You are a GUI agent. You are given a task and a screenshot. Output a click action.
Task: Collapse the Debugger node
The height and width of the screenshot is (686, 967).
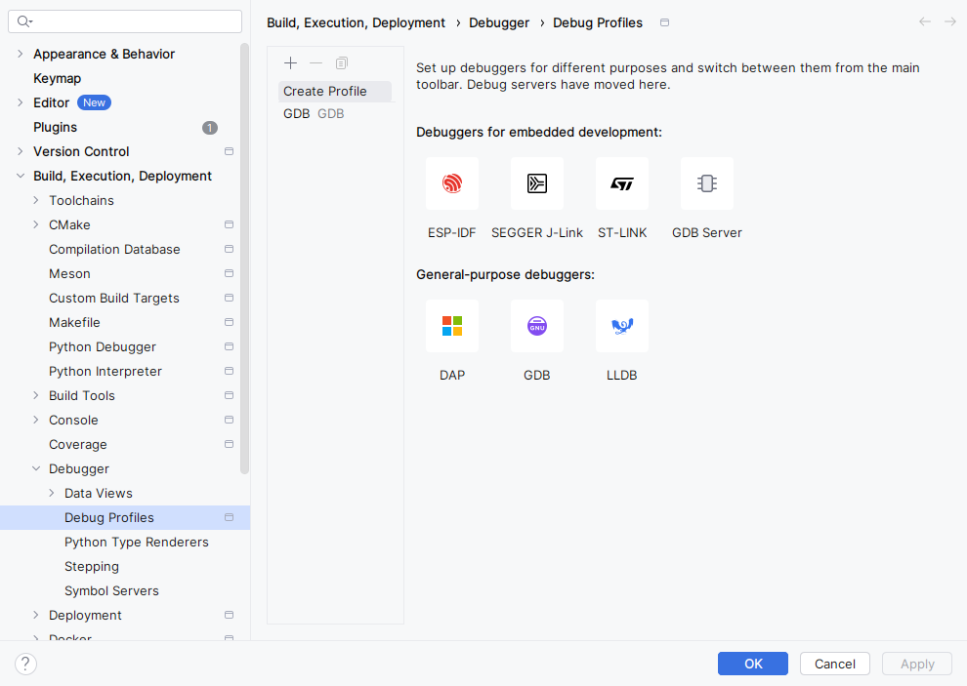click(x=36, y=469)
